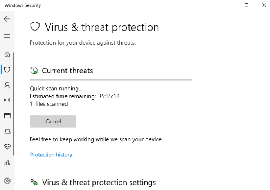Open Settings gear in sidebar
This screenshot has height=190, width=270.
7,181
